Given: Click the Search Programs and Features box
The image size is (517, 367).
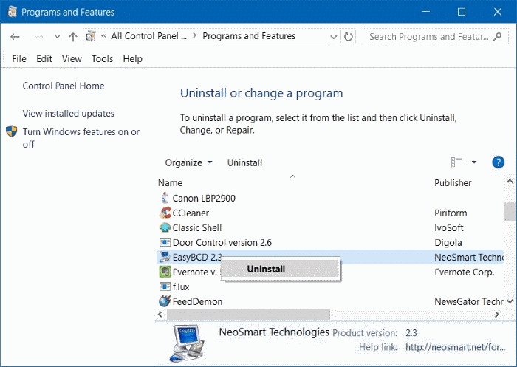Looking at the screenshot, I should pyautogui.click(x=428, y=36).
